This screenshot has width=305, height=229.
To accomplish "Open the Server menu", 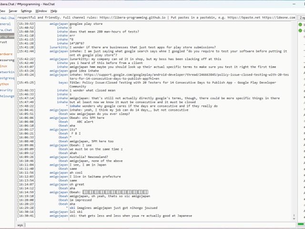I will pyautogui.click(x=13, y=10).
